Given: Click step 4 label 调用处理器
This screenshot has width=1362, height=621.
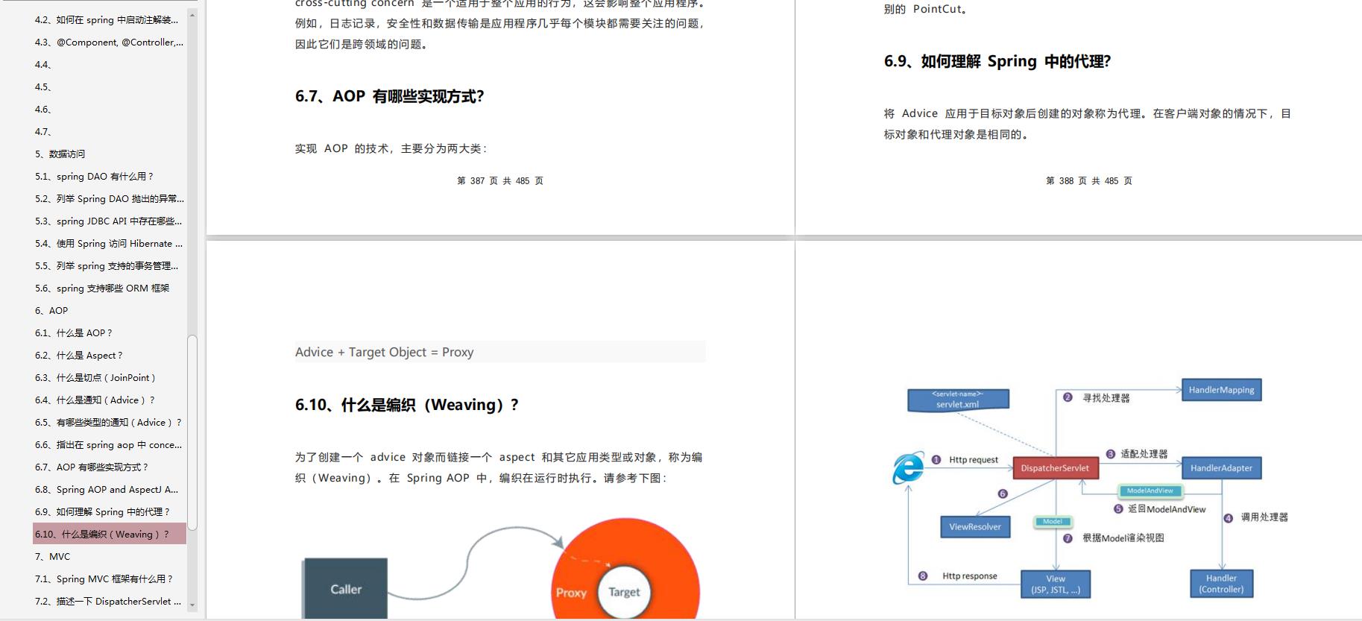Looking at the screenshot, I should point(1264,517).
